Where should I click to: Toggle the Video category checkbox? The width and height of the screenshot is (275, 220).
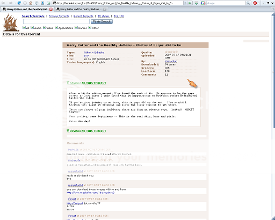(45, 27)
